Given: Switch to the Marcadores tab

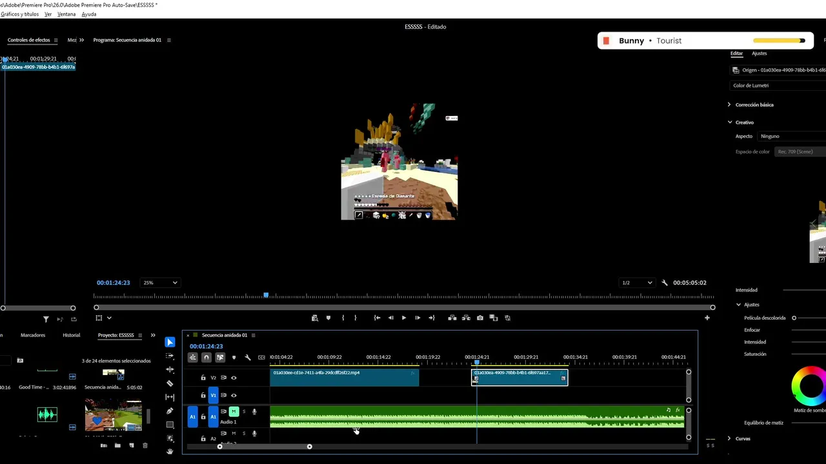Looking at the screenshot, I should click(33, 335).
